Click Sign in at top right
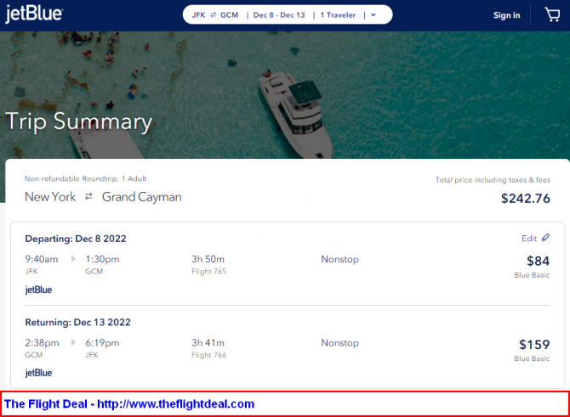This screenshot has height=417, width=570. click(506, 15)
